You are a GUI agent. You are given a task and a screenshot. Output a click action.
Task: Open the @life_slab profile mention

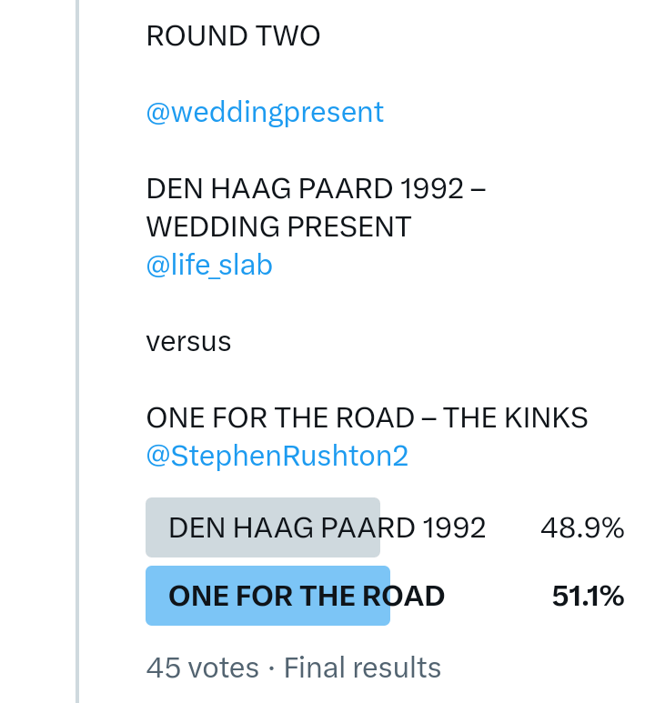[x=209, y=266]
